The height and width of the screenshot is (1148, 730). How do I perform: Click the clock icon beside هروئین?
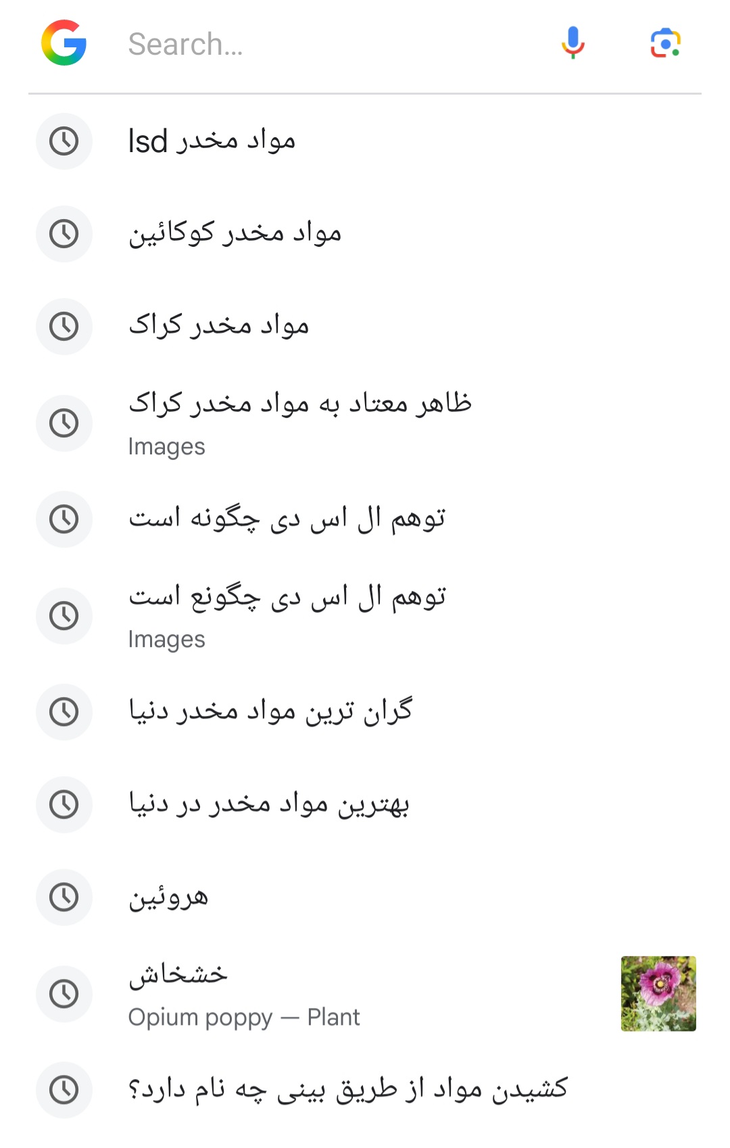[x=64, y=897]
